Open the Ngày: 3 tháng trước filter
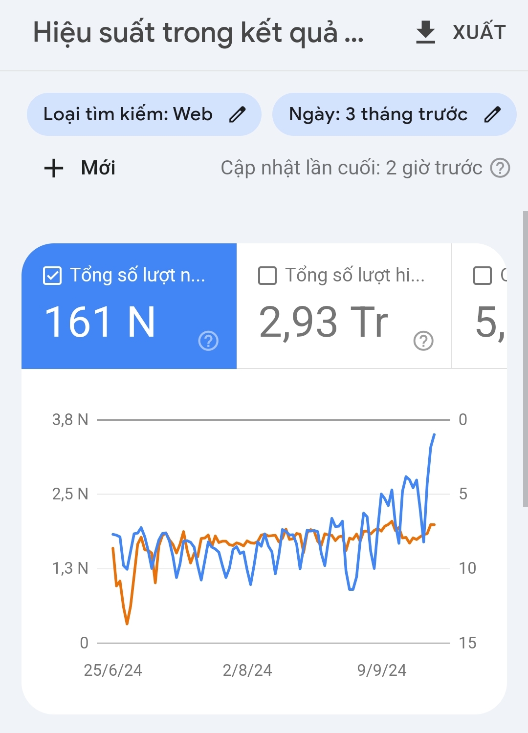The height and width of the screenshot is (733, 528). coord(394,114)
